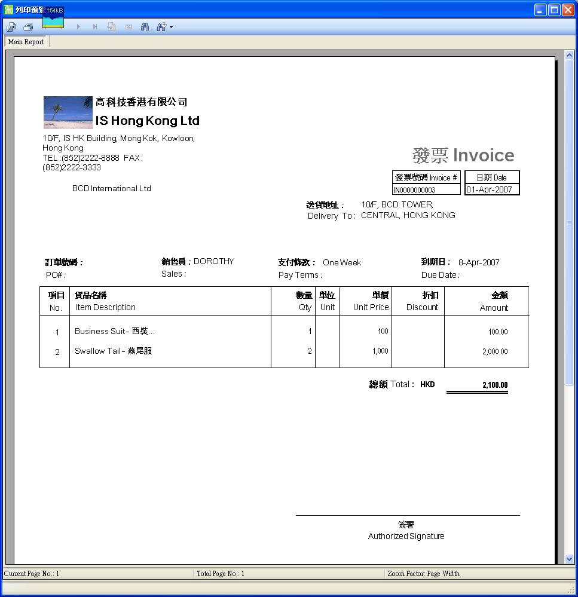Open the Go To Page icon

(x=111, y=27)
